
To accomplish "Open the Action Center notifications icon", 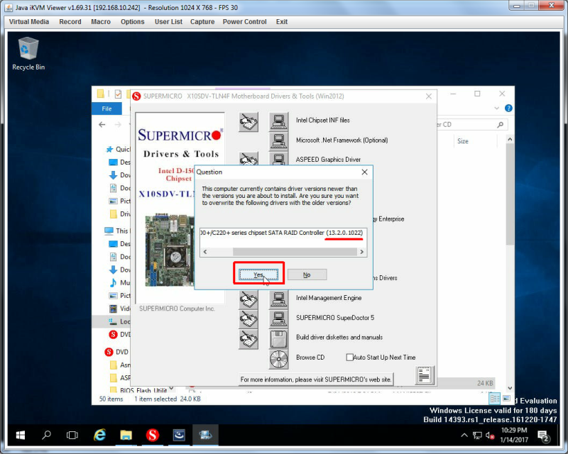I will click(x=543, y=436).
